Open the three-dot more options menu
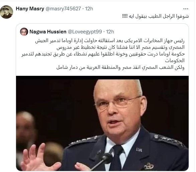Viewport: 196px width, 172px height. [186, 9]
